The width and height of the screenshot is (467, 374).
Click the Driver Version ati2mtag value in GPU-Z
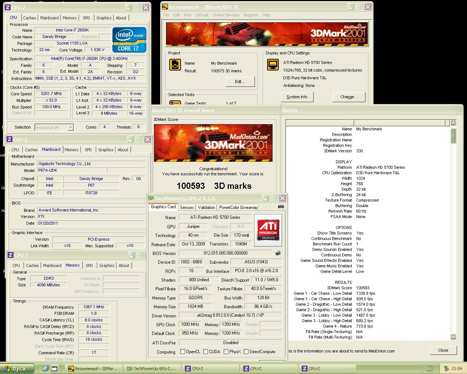tap(230, 316)
